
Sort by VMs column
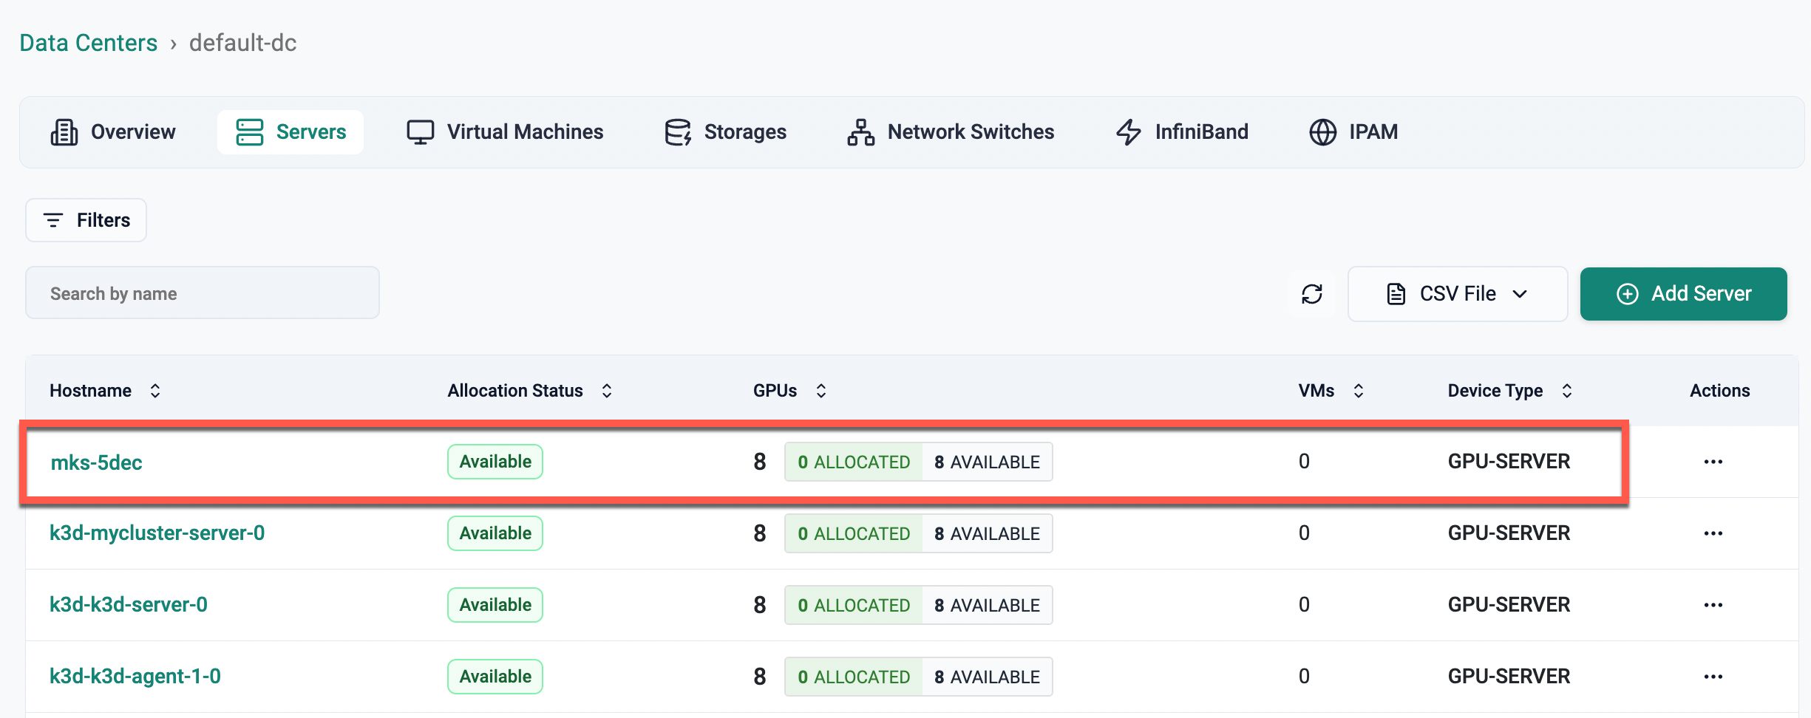tap(1358, 391)
